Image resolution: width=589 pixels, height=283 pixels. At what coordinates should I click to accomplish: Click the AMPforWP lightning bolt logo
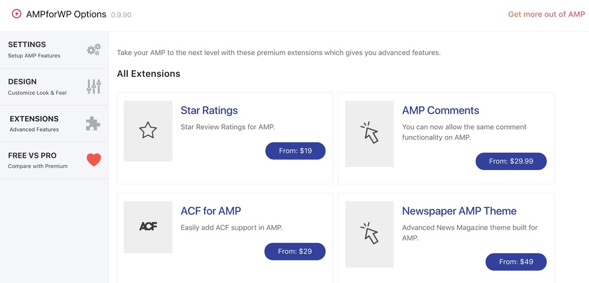click(17, 14)
